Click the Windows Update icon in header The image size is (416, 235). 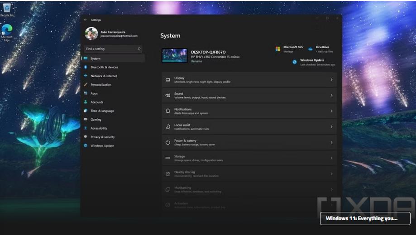click(295, 62)
